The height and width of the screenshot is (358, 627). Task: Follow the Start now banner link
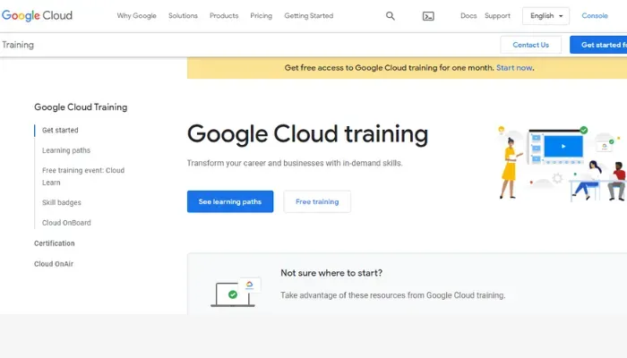pos(514,68)
